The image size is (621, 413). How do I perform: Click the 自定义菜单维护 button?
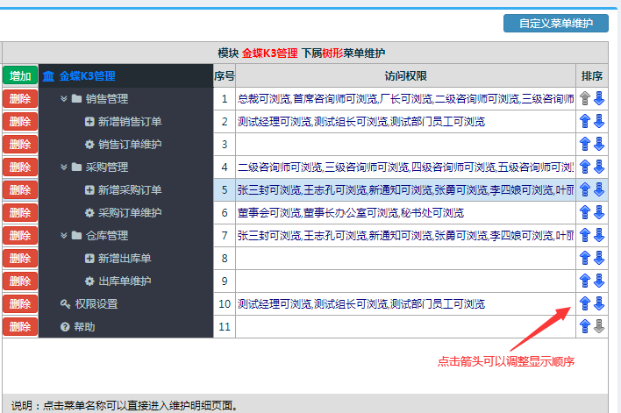coord(555,24)
